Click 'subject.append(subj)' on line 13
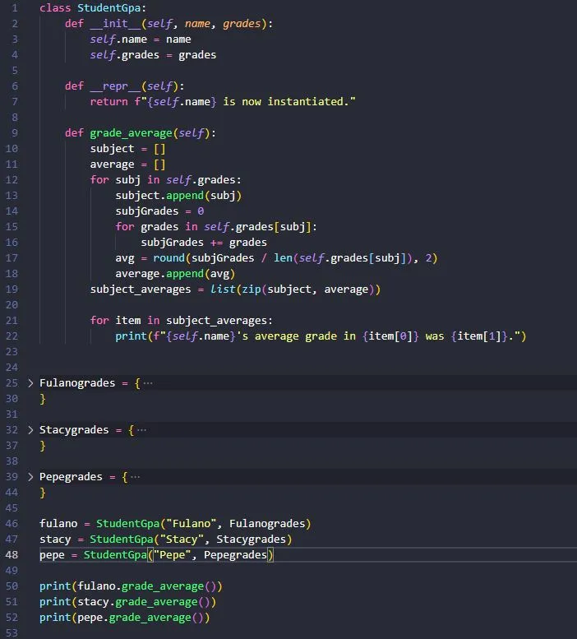This screenshot has width=577, height=639. [178, 196]
